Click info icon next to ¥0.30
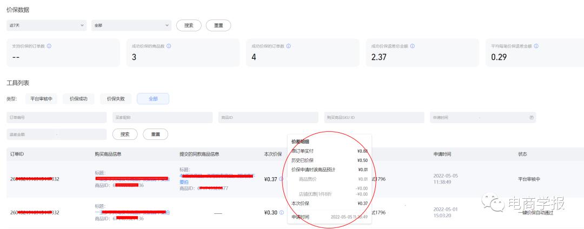Image resolution: width=584 pixels, height=229 pixels. pos(281,213)
